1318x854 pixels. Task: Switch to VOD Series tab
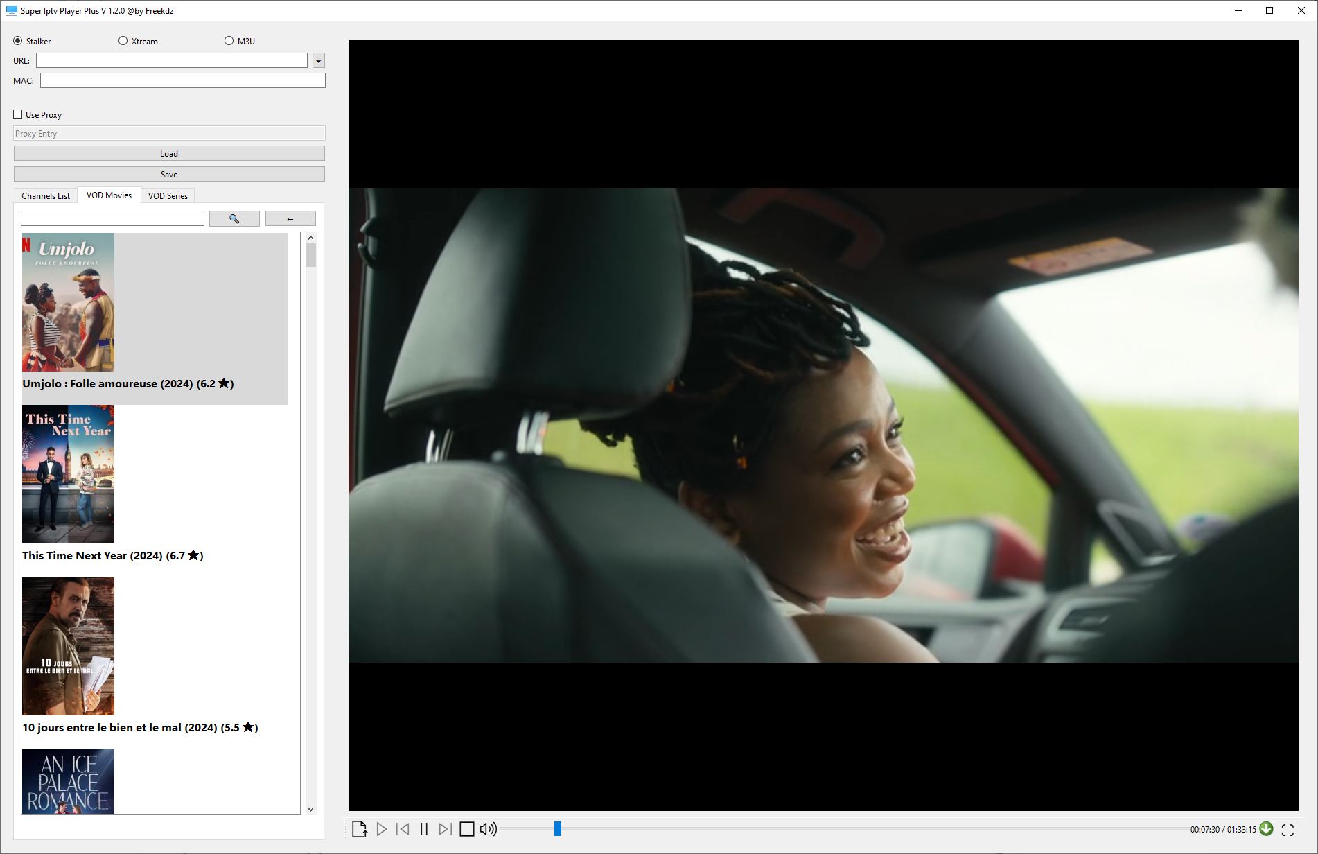168,195
